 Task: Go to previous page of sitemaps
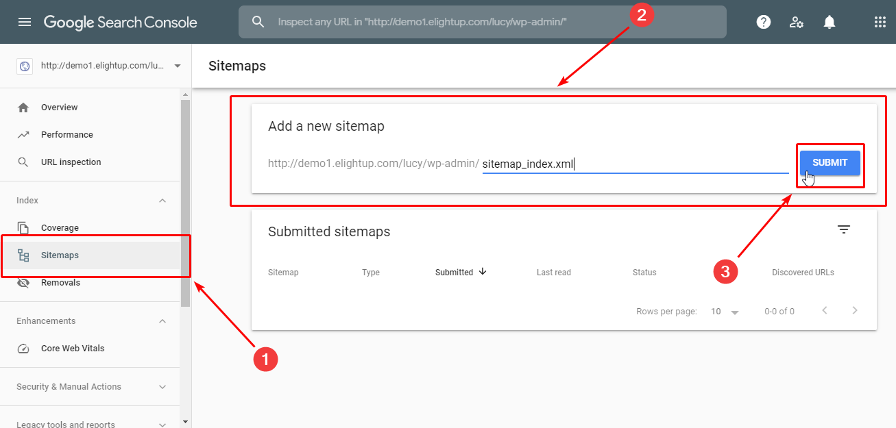pyautogui.click(x=825, y=311)
